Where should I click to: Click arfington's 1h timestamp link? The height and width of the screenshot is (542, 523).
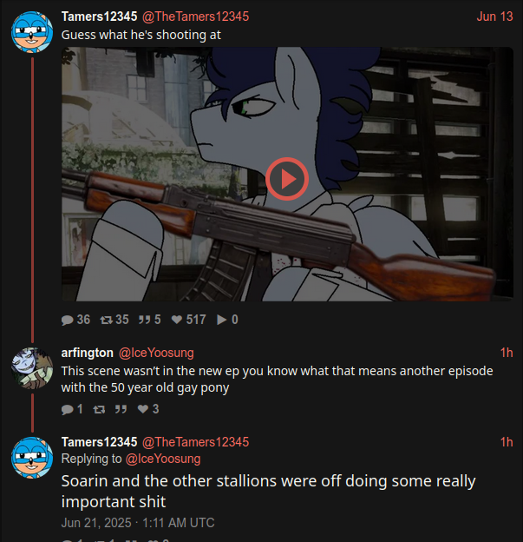click(507, 353)
